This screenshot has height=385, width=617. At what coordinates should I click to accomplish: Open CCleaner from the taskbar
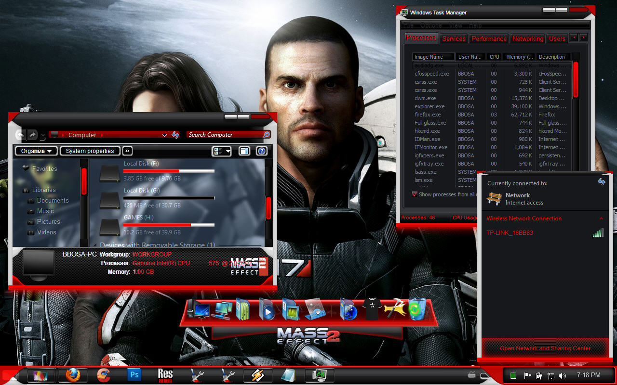[104, 375]
